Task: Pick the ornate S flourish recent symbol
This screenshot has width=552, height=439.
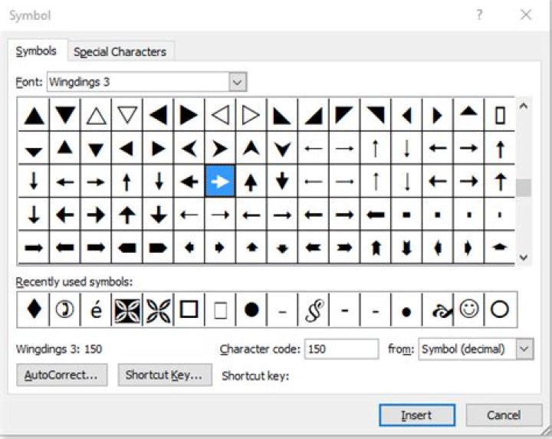Action: click(314, 310)
